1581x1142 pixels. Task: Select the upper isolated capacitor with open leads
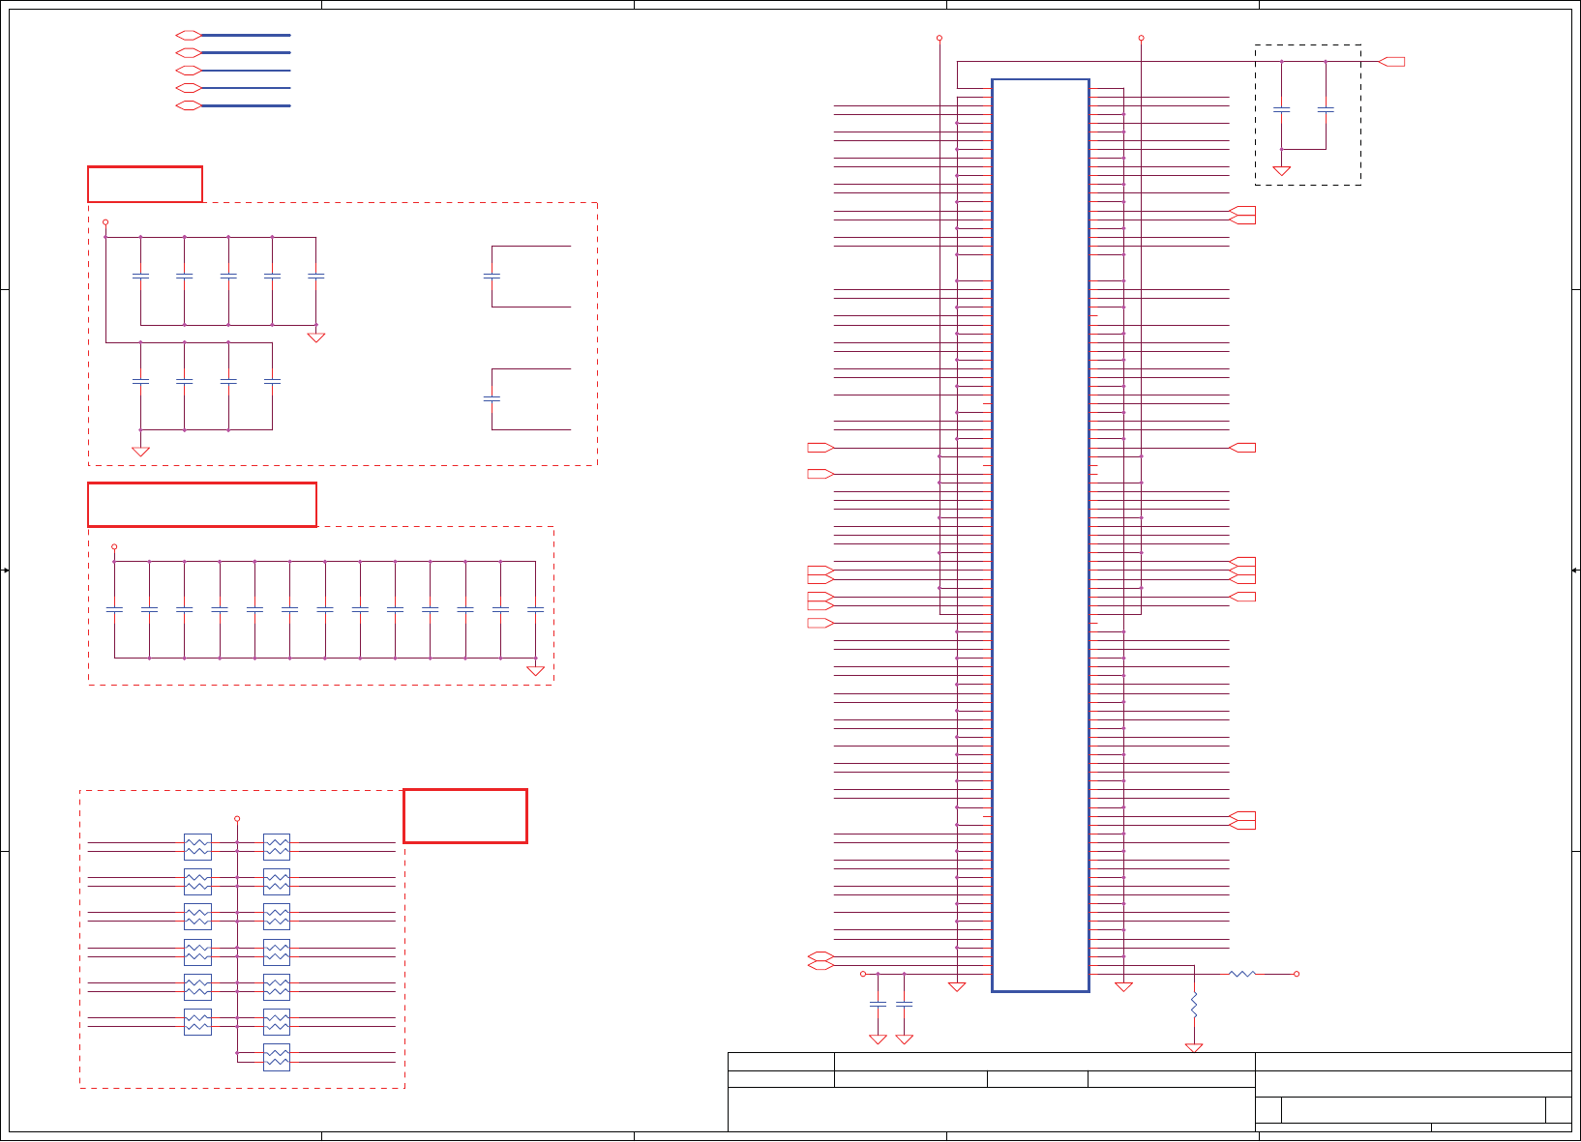pos(492,277)
